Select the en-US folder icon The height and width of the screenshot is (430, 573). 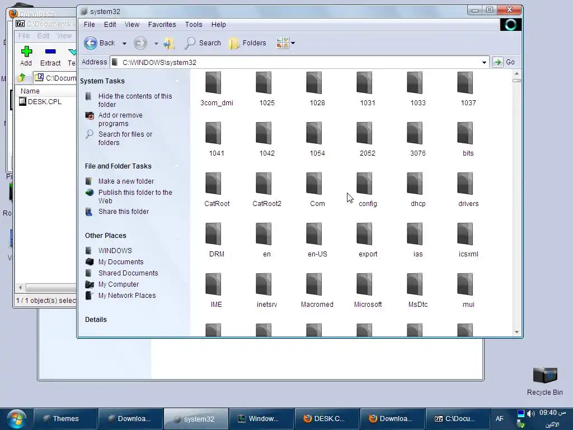click(x=314, y=234)
